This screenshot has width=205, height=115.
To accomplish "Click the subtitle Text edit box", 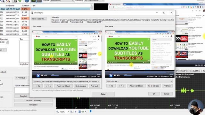I will 24,51.
